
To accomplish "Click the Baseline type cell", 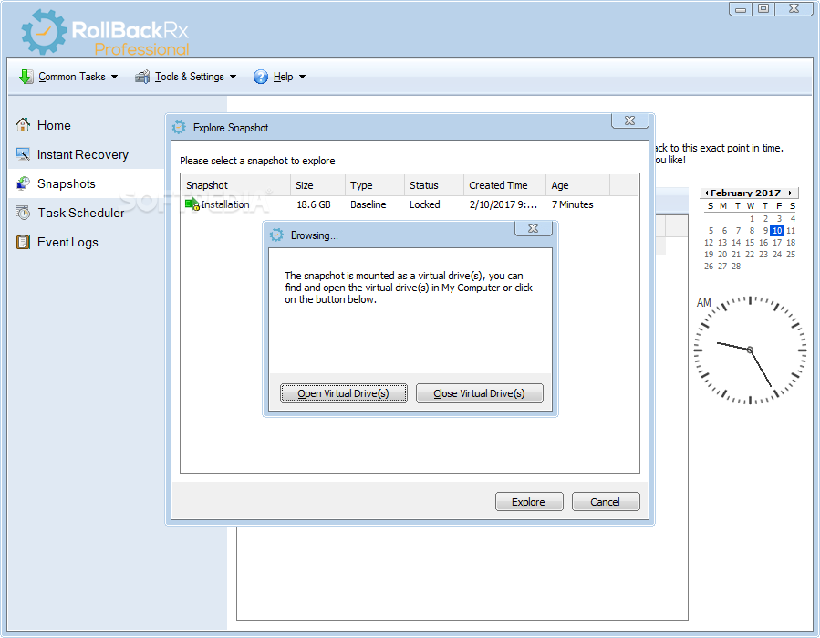I will tap(368, 204).
